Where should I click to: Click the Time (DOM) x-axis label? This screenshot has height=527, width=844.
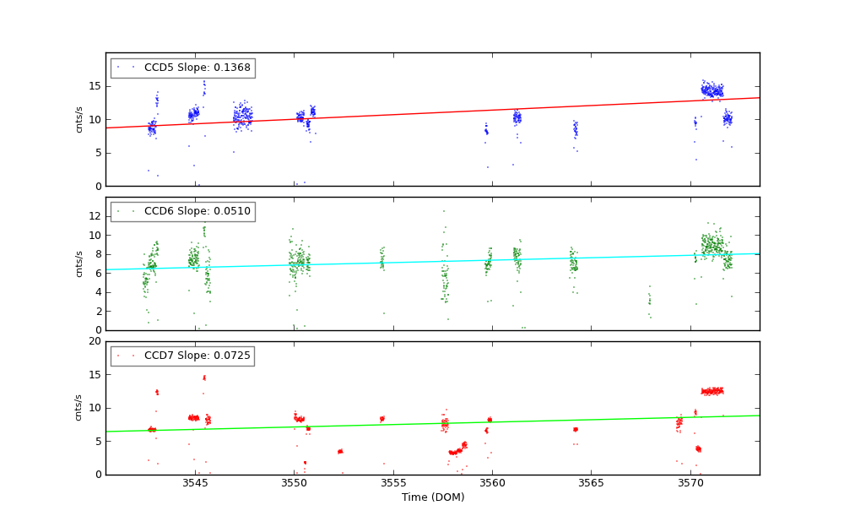click(432, 497)
